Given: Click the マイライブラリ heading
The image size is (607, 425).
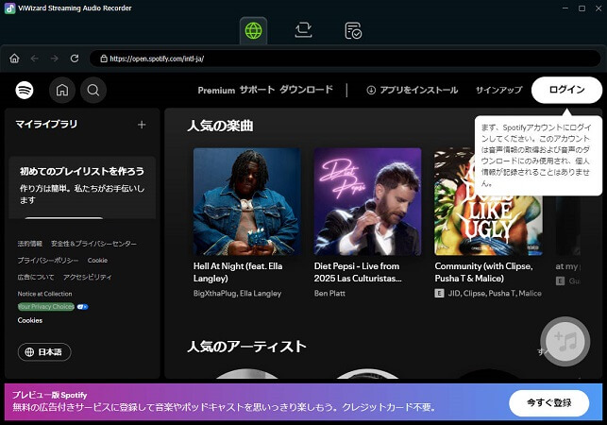Looking at the screenshot, I should [46, 124].
